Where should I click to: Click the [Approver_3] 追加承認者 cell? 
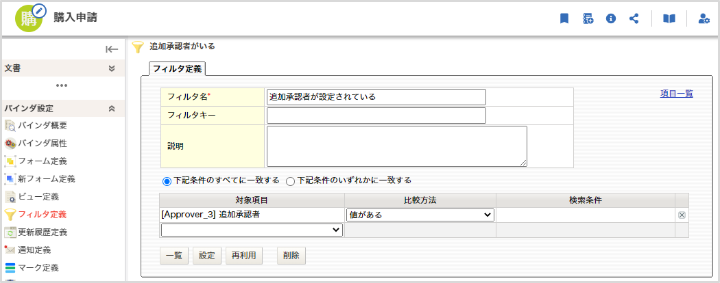(x=252, y=215)
